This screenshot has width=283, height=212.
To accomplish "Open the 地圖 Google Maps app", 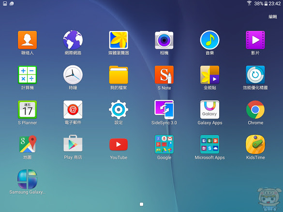I will pos(28,144).
